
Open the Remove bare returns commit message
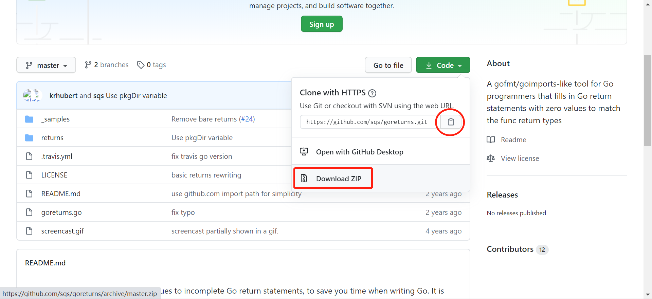point(204,119)
